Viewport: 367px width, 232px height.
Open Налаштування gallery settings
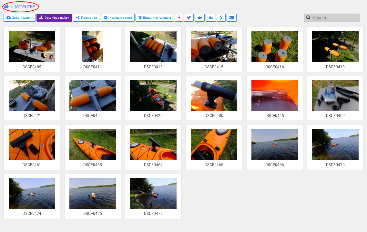(118, 18)
